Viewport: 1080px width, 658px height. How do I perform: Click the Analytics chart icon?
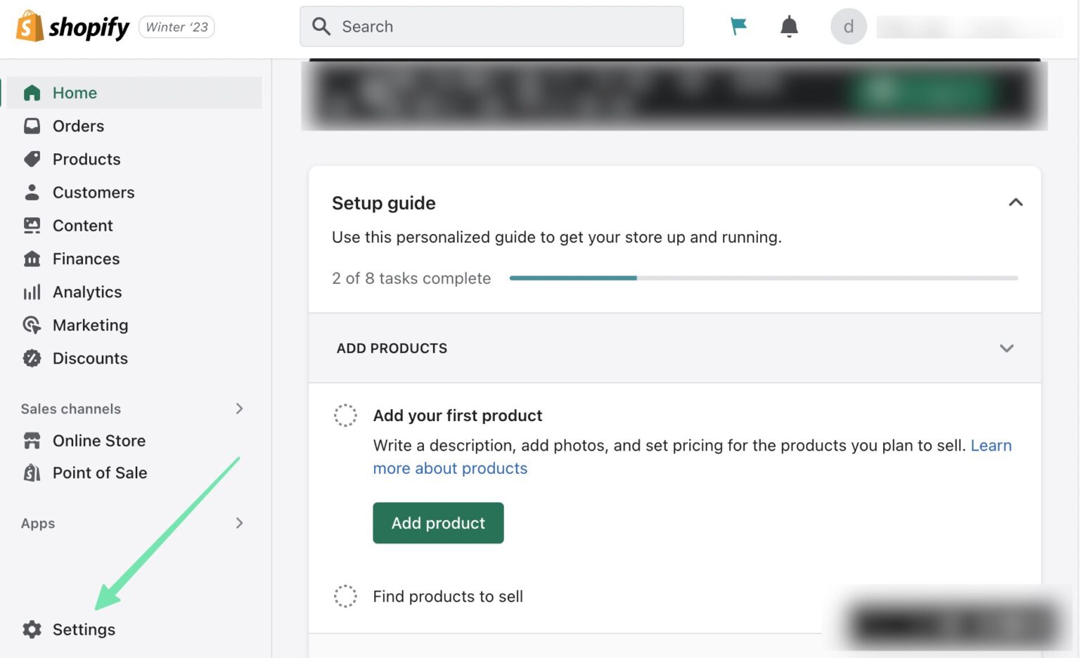32,292
